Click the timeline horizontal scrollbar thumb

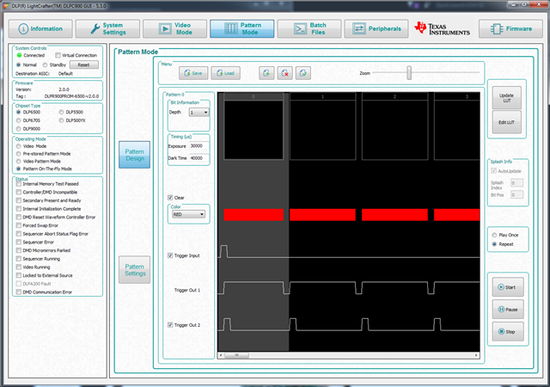click(237, 355)
